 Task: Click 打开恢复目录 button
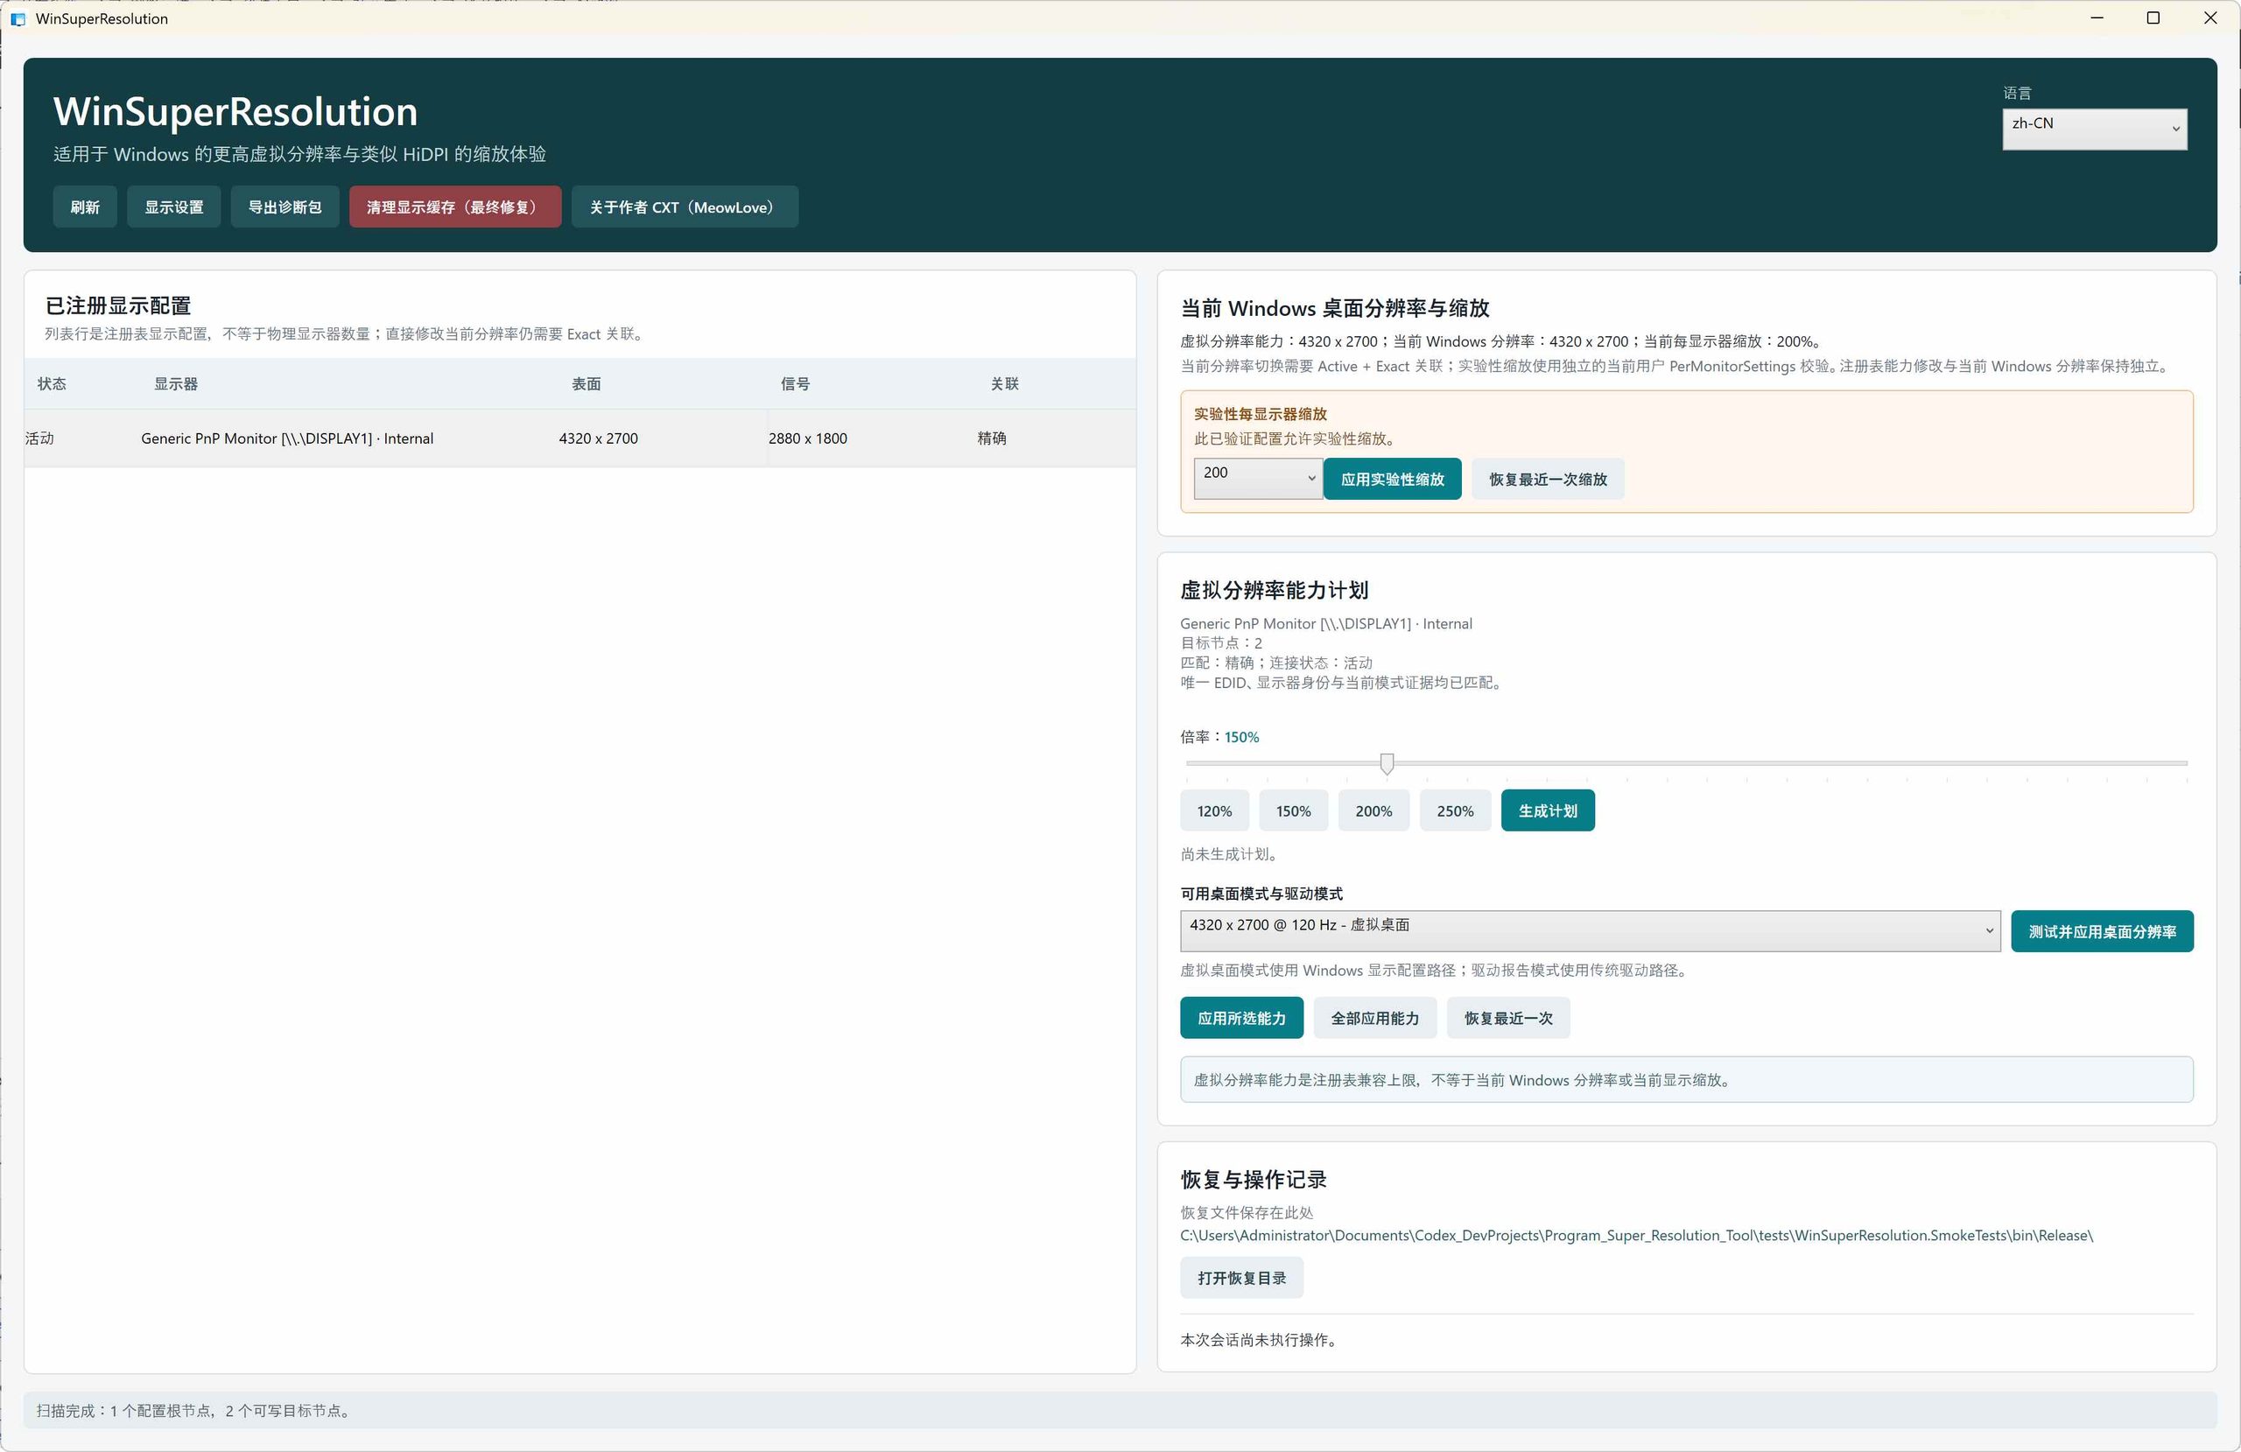point(1242,1278)
